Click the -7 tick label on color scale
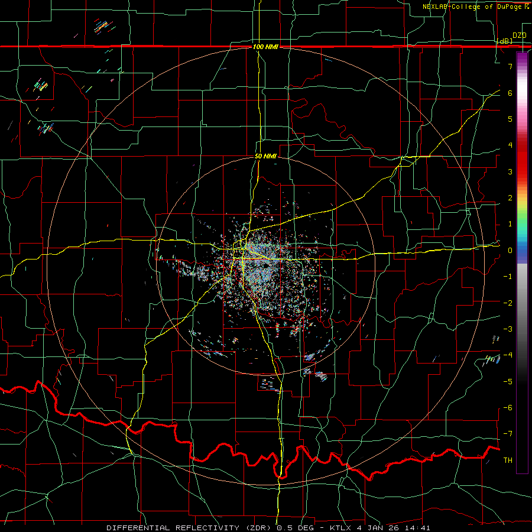 coord(508,434)
